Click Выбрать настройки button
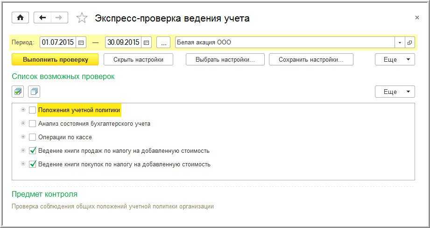 (225, 59)
